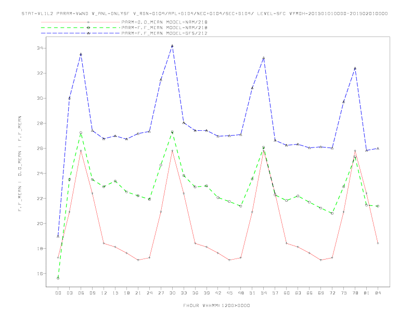Click x-axis forecast hour label 09
Screen dimensions: 412x319
[92, 293]
